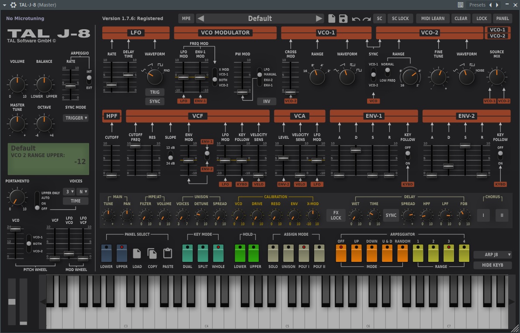Click the VCF slope 12 dB/24 dB switch

[x=170, y=155]
